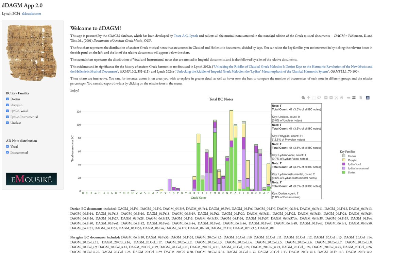Viewport: 408px width, 253px height.
Task: Click the Plotly logo icon in toolbar
Action: [x=368, y=97]
